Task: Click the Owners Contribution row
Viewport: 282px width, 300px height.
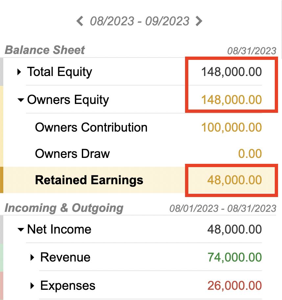Action: pos(91,128)
